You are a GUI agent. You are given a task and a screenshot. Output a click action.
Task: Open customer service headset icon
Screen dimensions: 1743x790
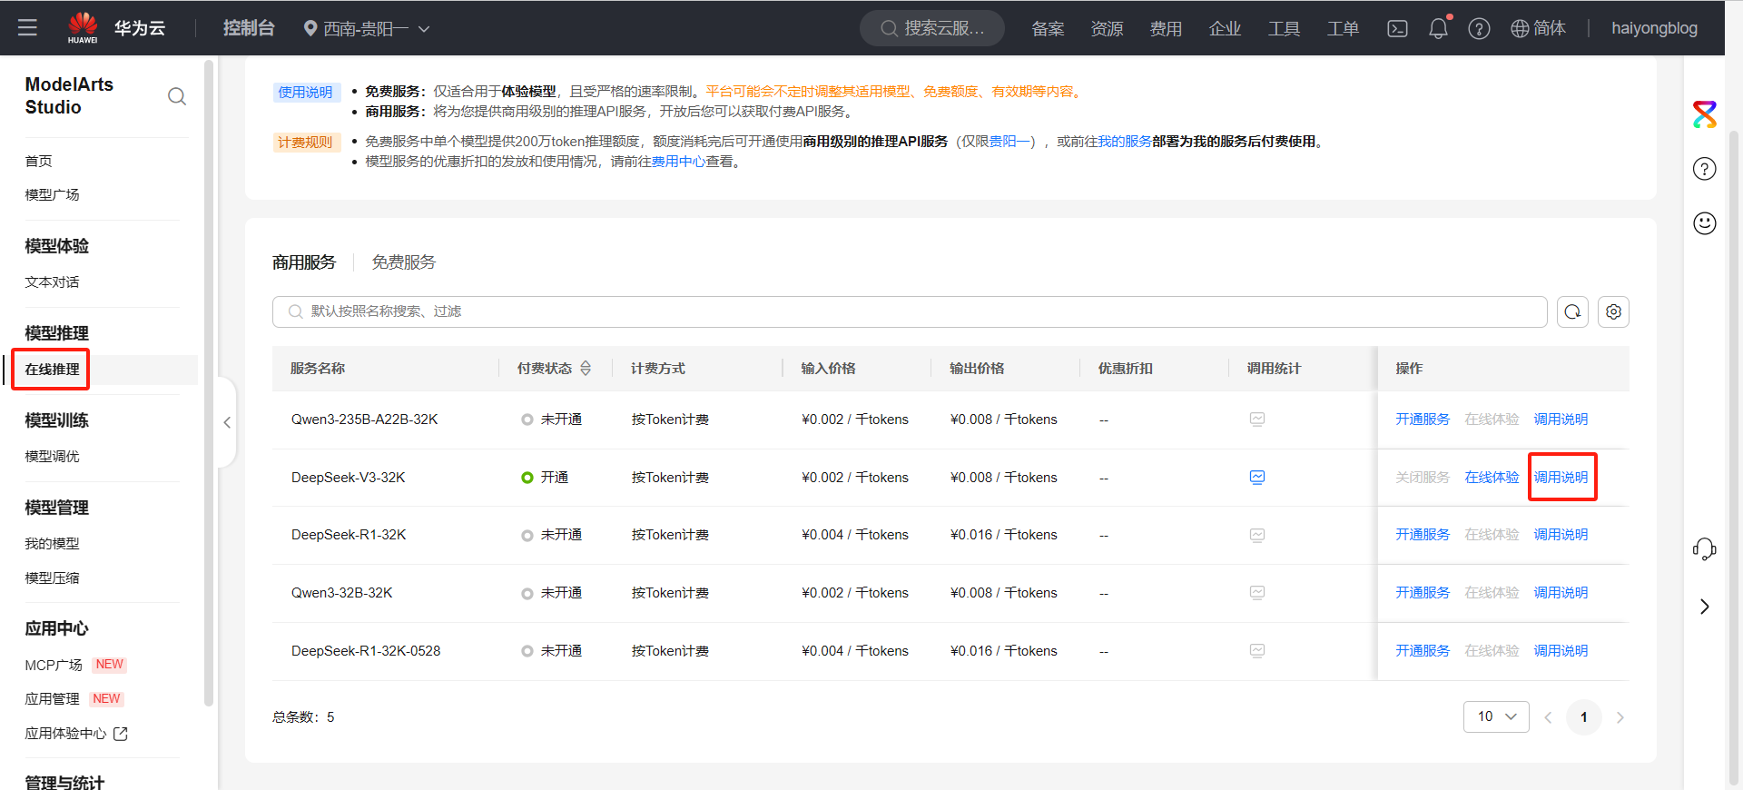[1705, 549]
